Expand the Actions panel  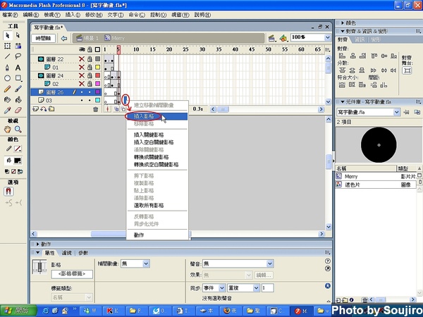pos(38,244)
